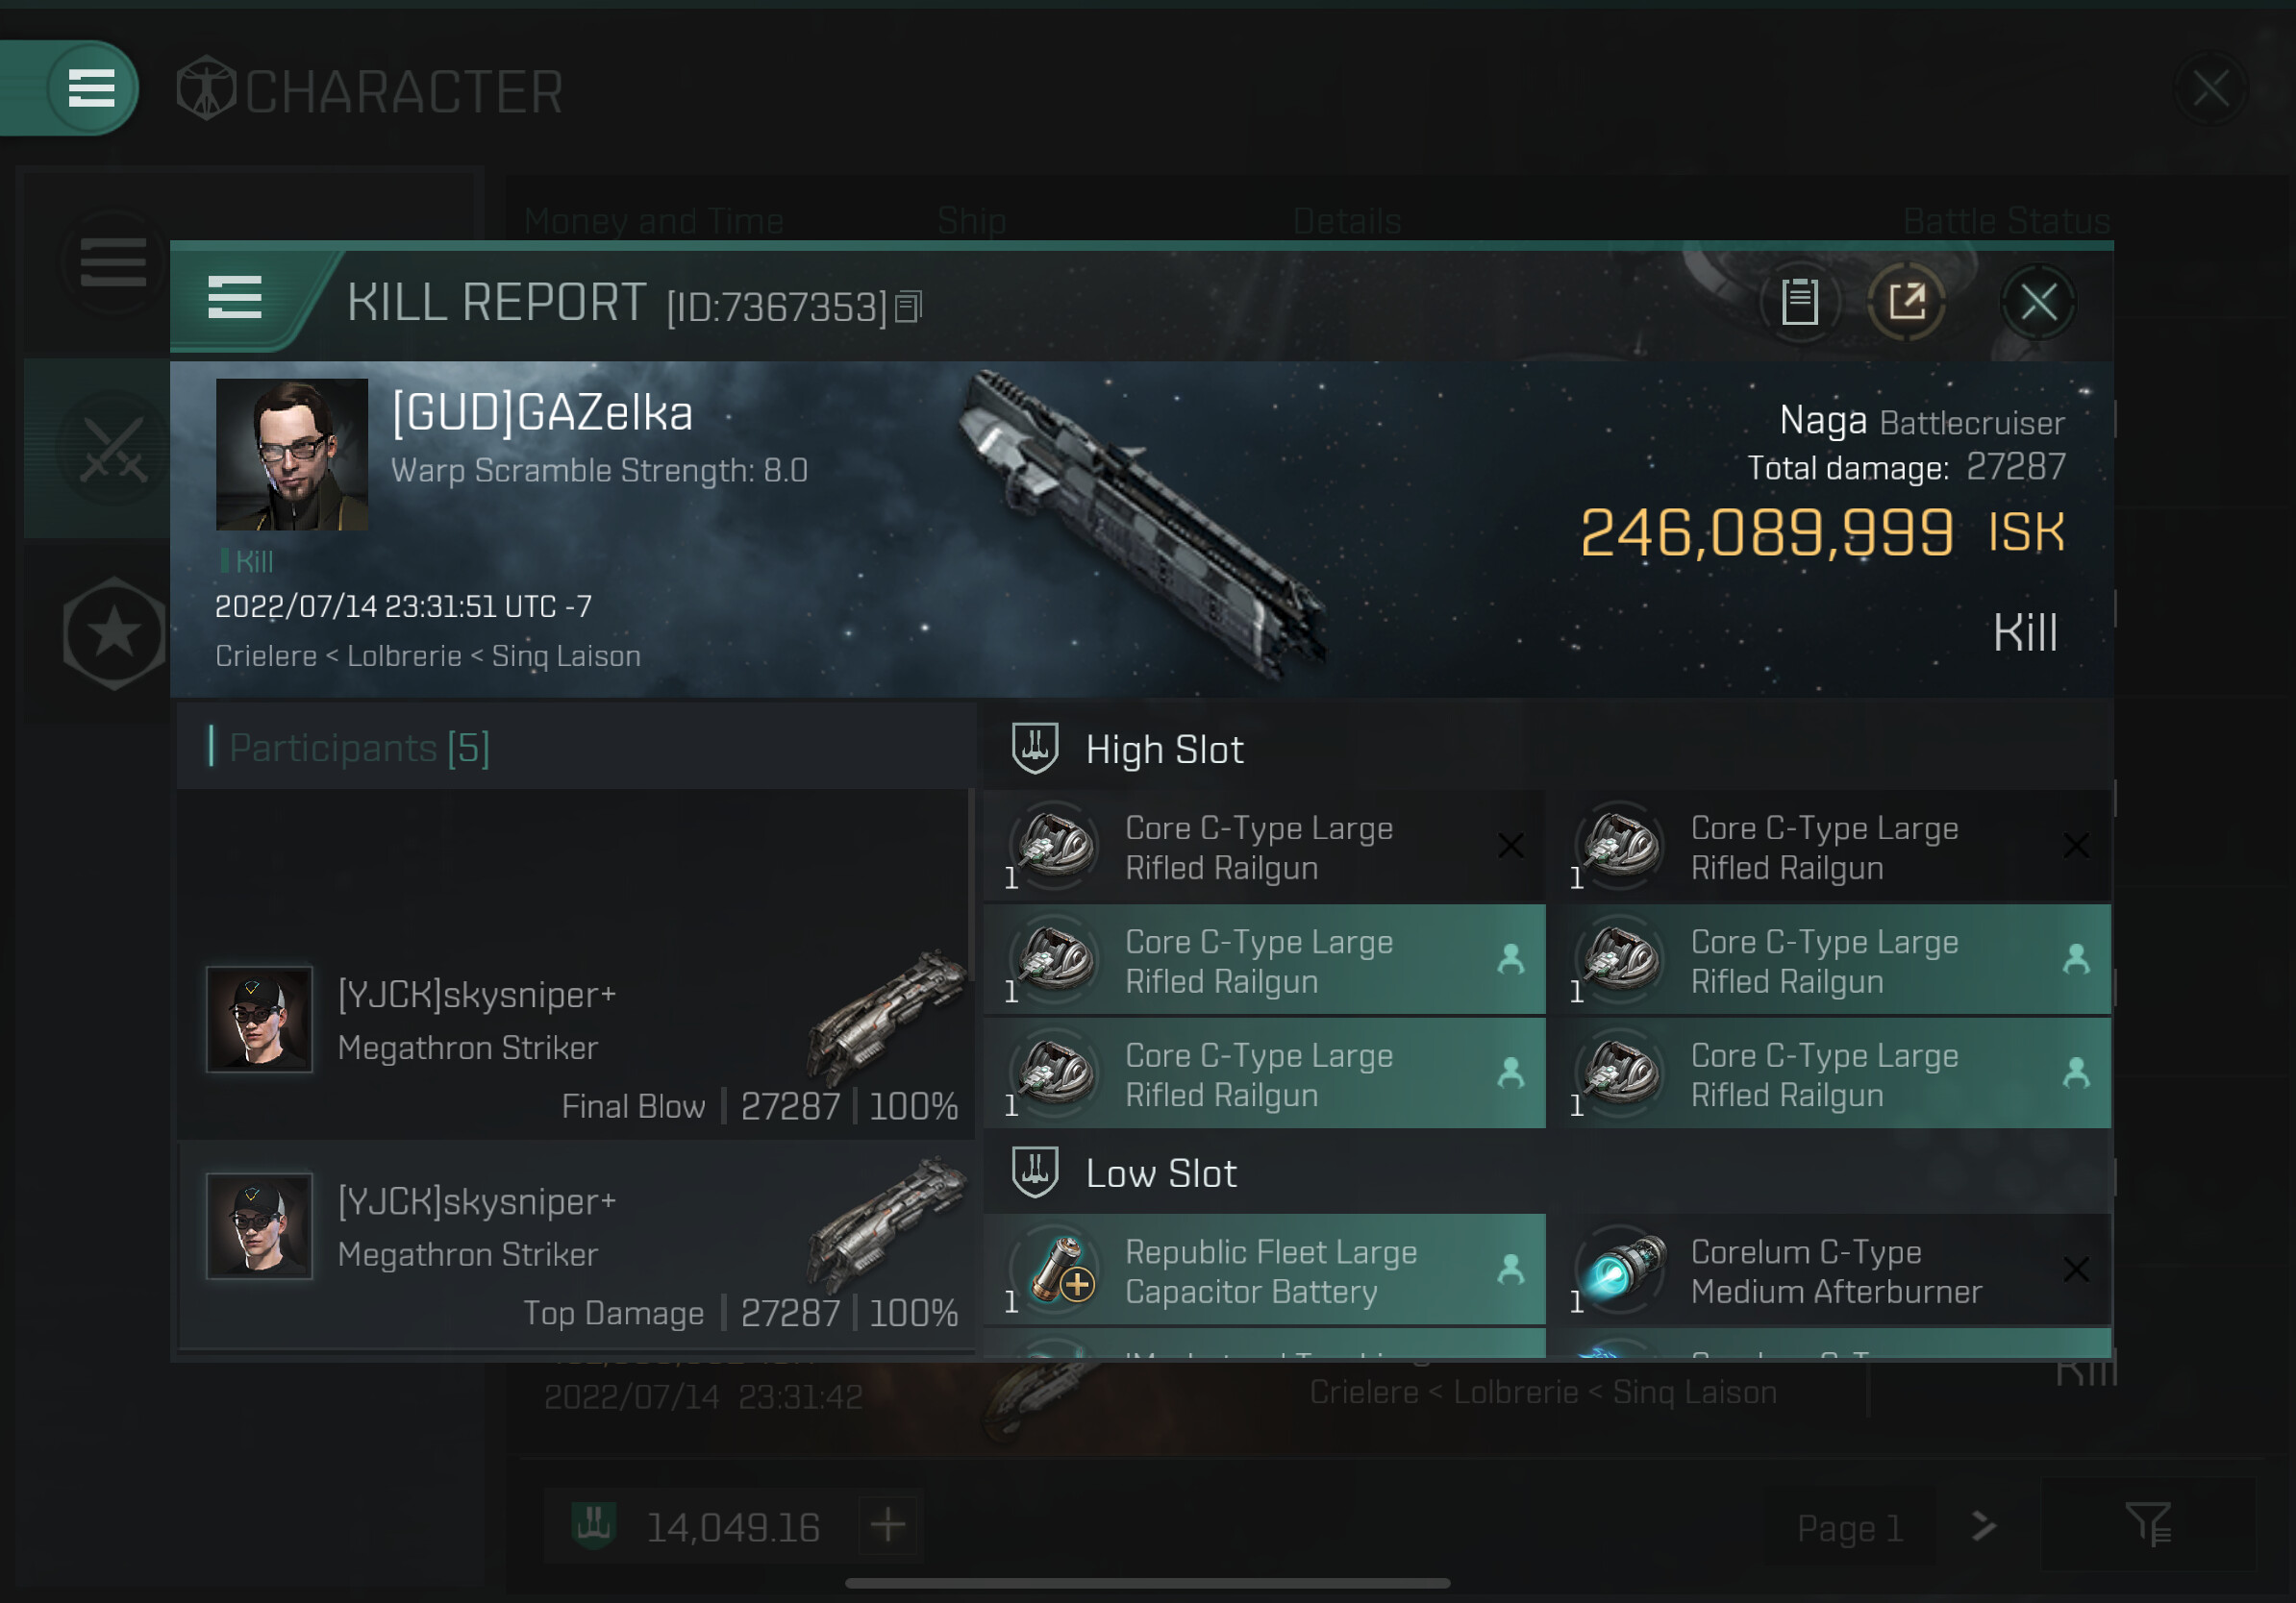Image resolution: width=2296 pixels, height=1603 pixels.
Task: Go to next page arrow
Action: click(1983, 1526)
